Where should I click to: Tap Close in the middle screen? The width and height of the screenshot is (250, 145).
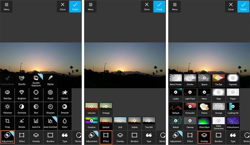tap(147, 7)
